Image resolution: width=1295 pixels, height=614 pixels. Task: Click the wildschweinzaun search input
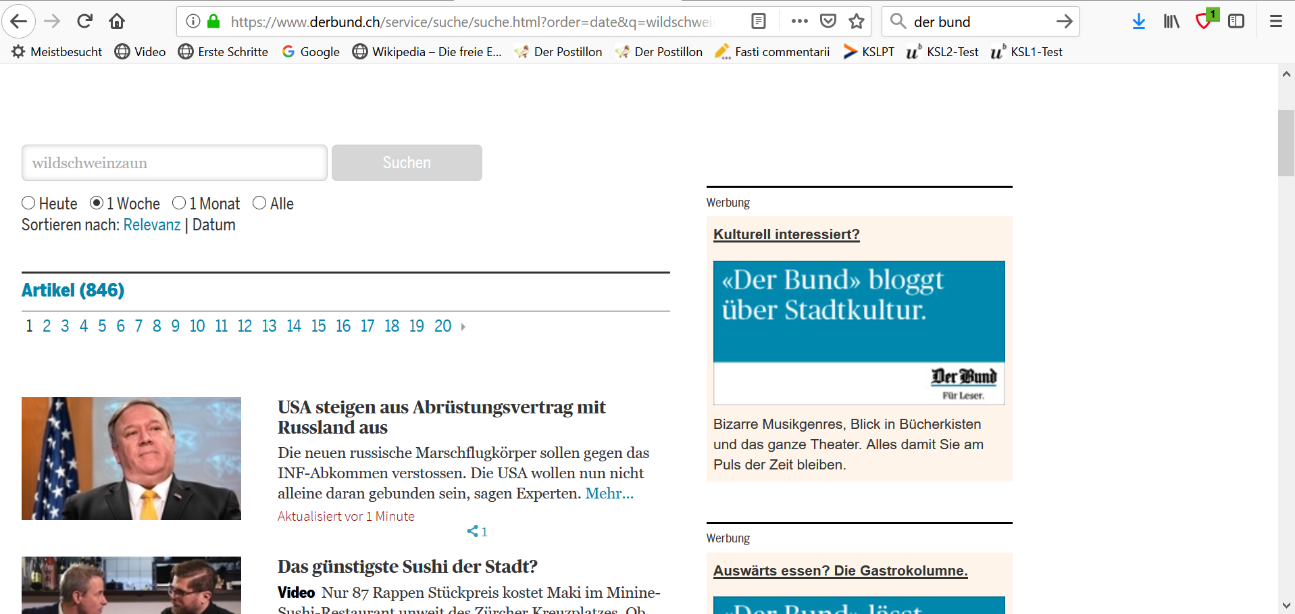coord(174,163)
